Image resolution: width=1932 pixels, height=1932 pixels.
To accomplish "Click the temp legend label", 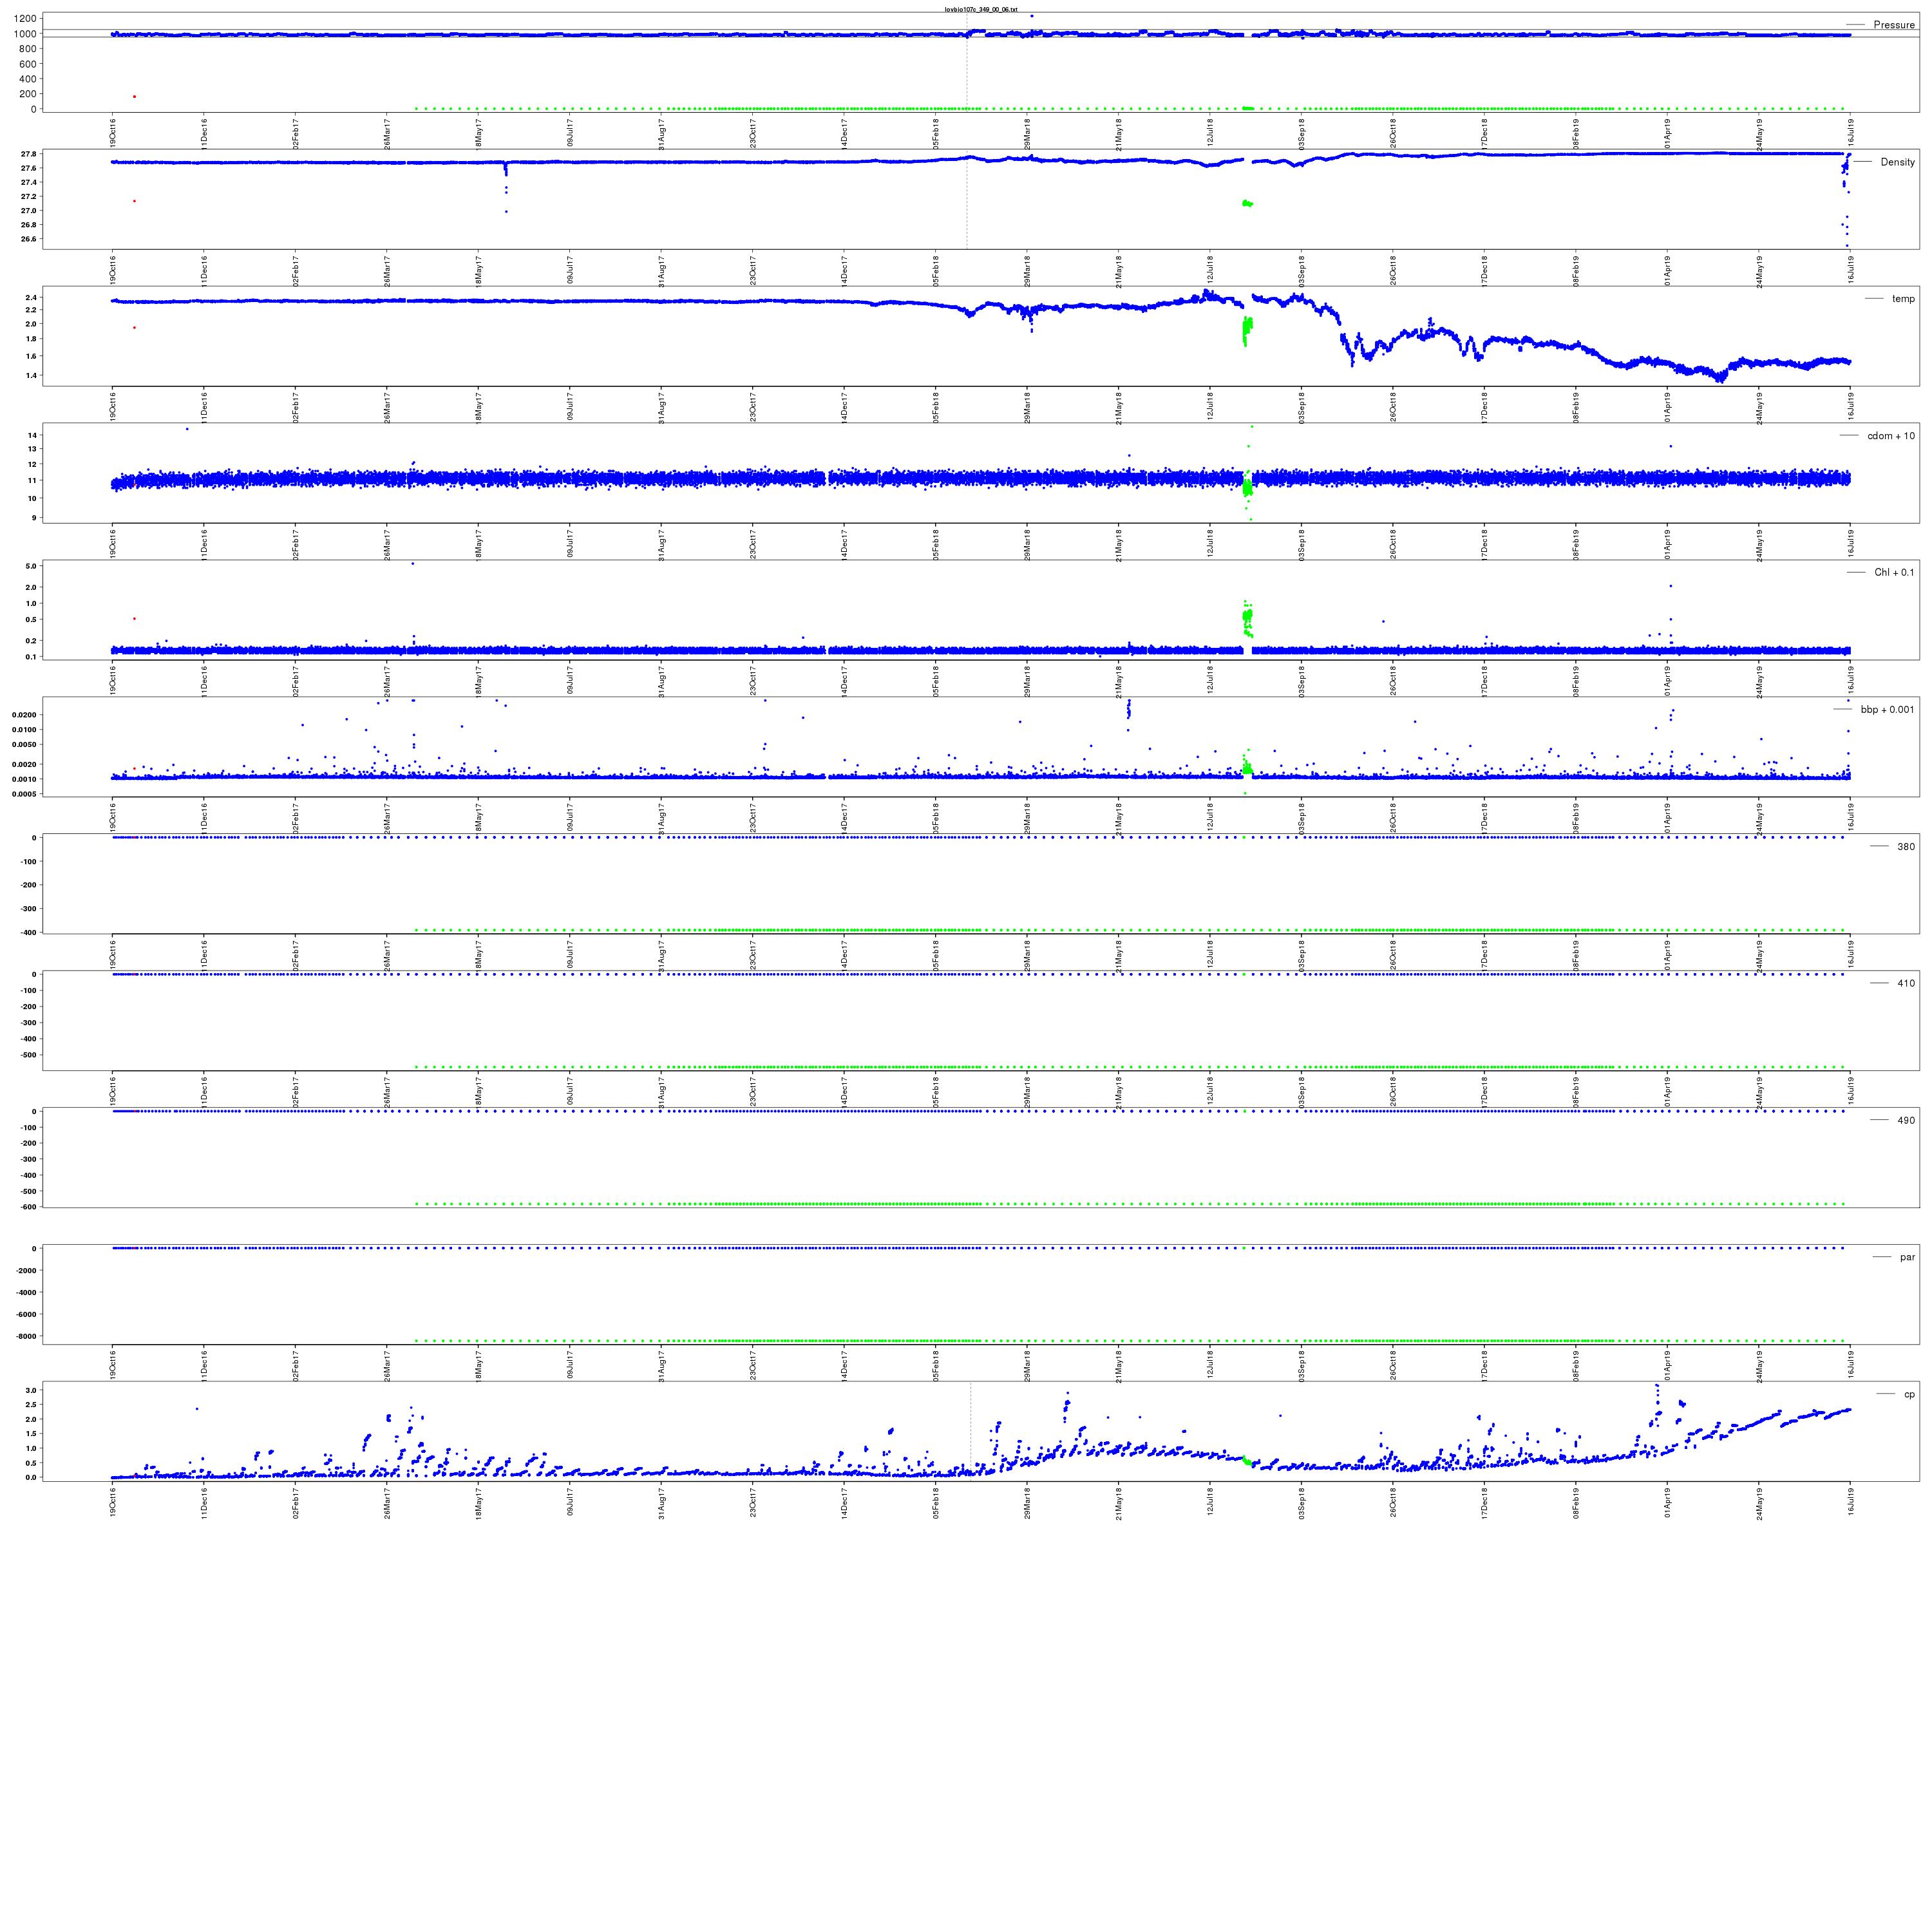I will pos(1903,299).
